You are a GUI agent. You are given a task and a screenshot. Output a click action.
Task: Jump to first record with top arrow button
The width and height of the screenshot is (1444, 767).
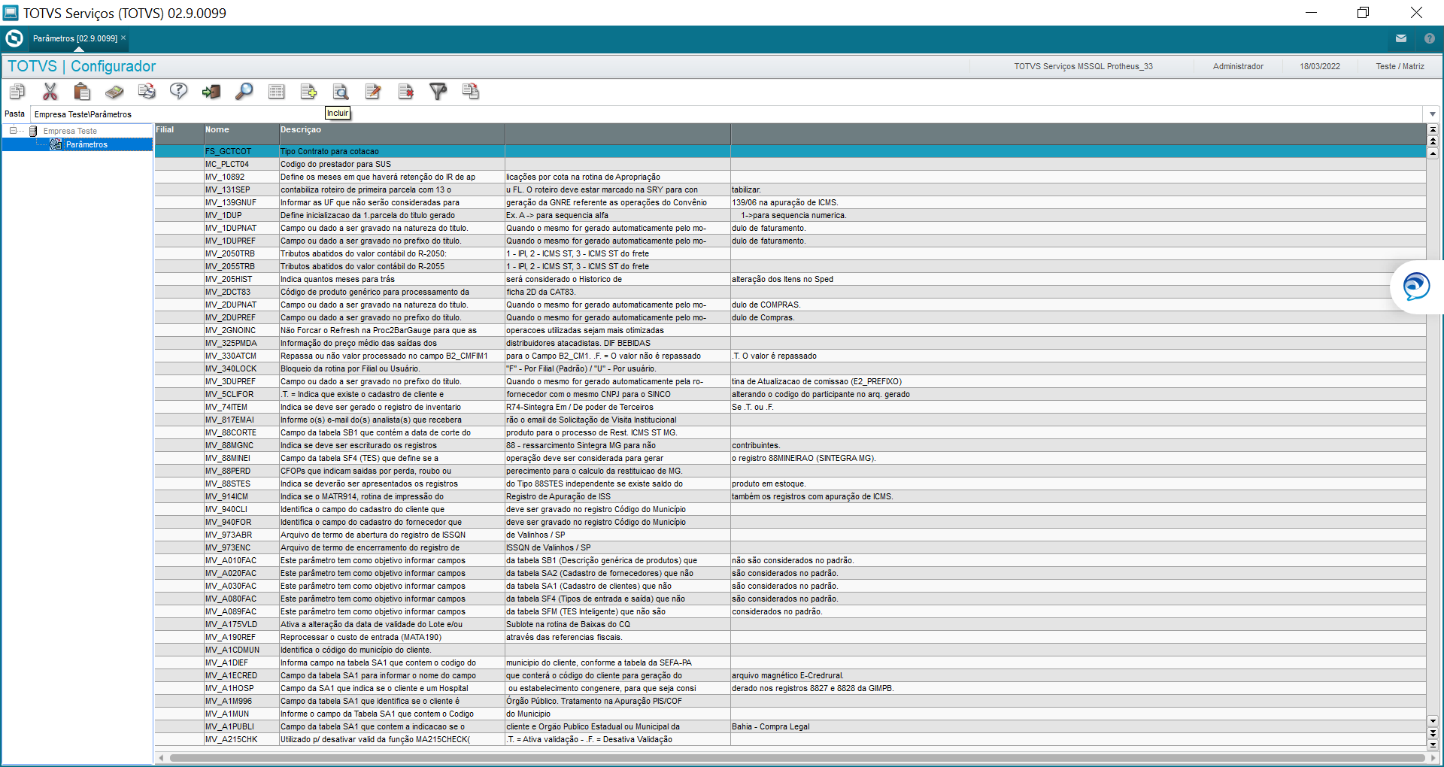coord(1433,129)
